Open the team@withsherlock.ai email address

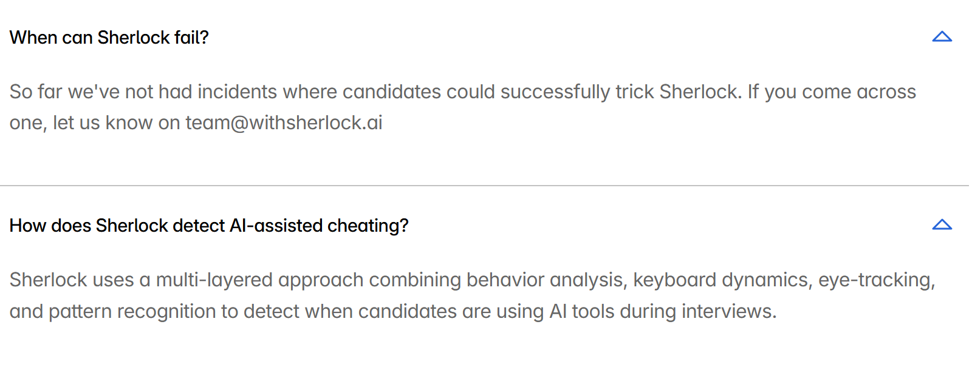[284, 123]
